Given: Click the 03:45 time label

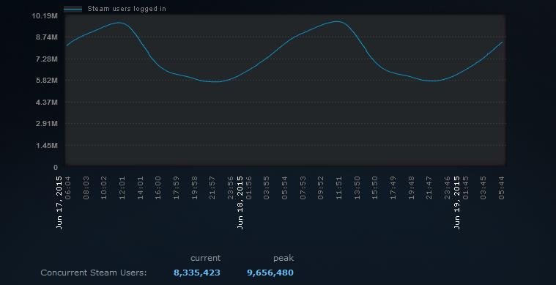Looking at the screenshot, I should (484, 188).
